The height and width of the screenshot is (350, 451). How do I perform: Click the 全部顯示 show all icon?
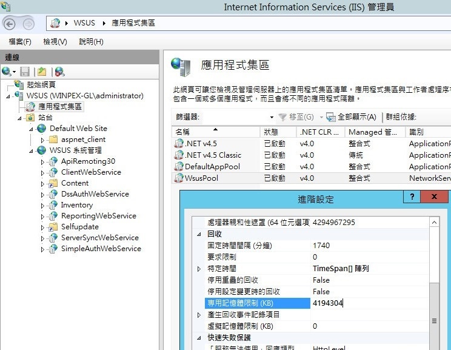(331, 117)
